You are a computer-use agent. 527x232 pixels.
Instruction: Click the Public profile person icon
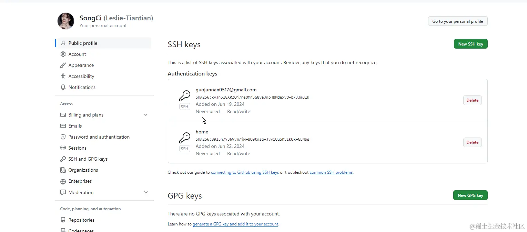(63, 43)
